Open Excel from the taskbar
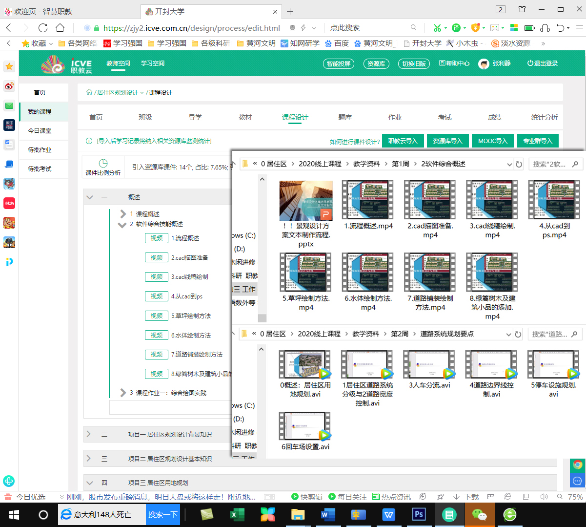 pos(237,514)
